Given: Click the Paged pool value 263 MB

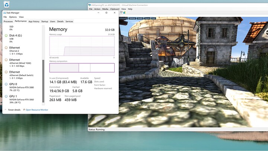Looking at the screenshot, I should tap(55, 100).
